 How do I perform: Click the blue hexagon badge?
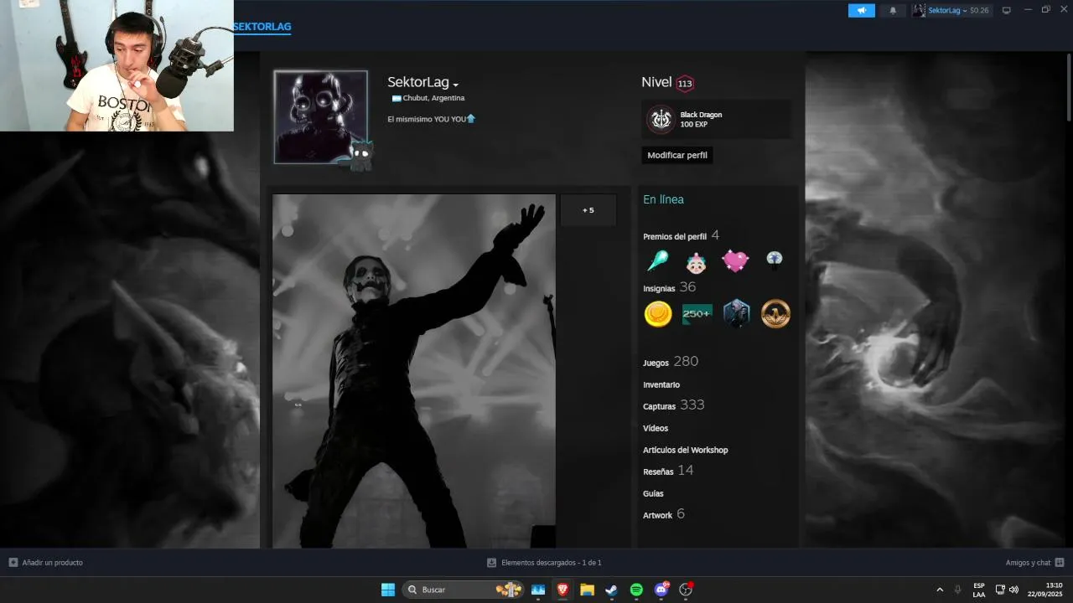pyautogui.click(x=736, y=314)
